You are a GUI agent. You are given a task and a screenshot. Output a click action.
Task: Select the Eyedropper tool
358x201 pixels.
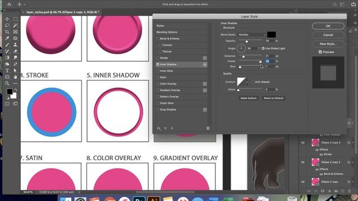[x=7, y=39]
